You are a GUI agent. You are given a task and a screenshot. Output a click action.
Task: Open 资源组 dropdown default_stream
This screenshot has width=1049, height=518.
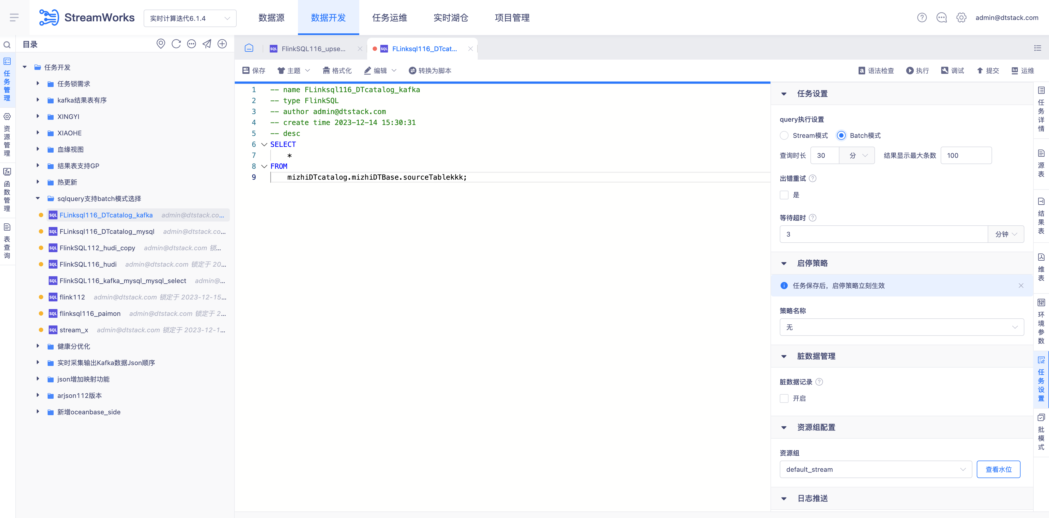(876, 470)
